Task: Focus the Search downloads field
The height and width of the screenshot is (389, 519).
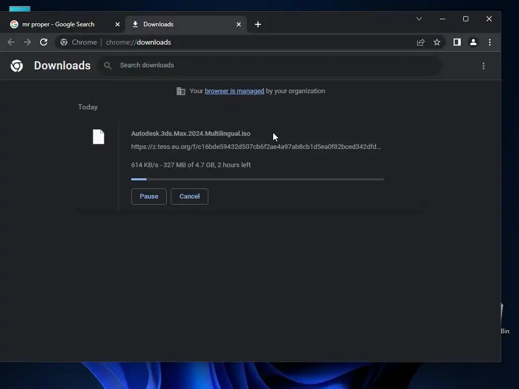Action: (x=270, y=65)
